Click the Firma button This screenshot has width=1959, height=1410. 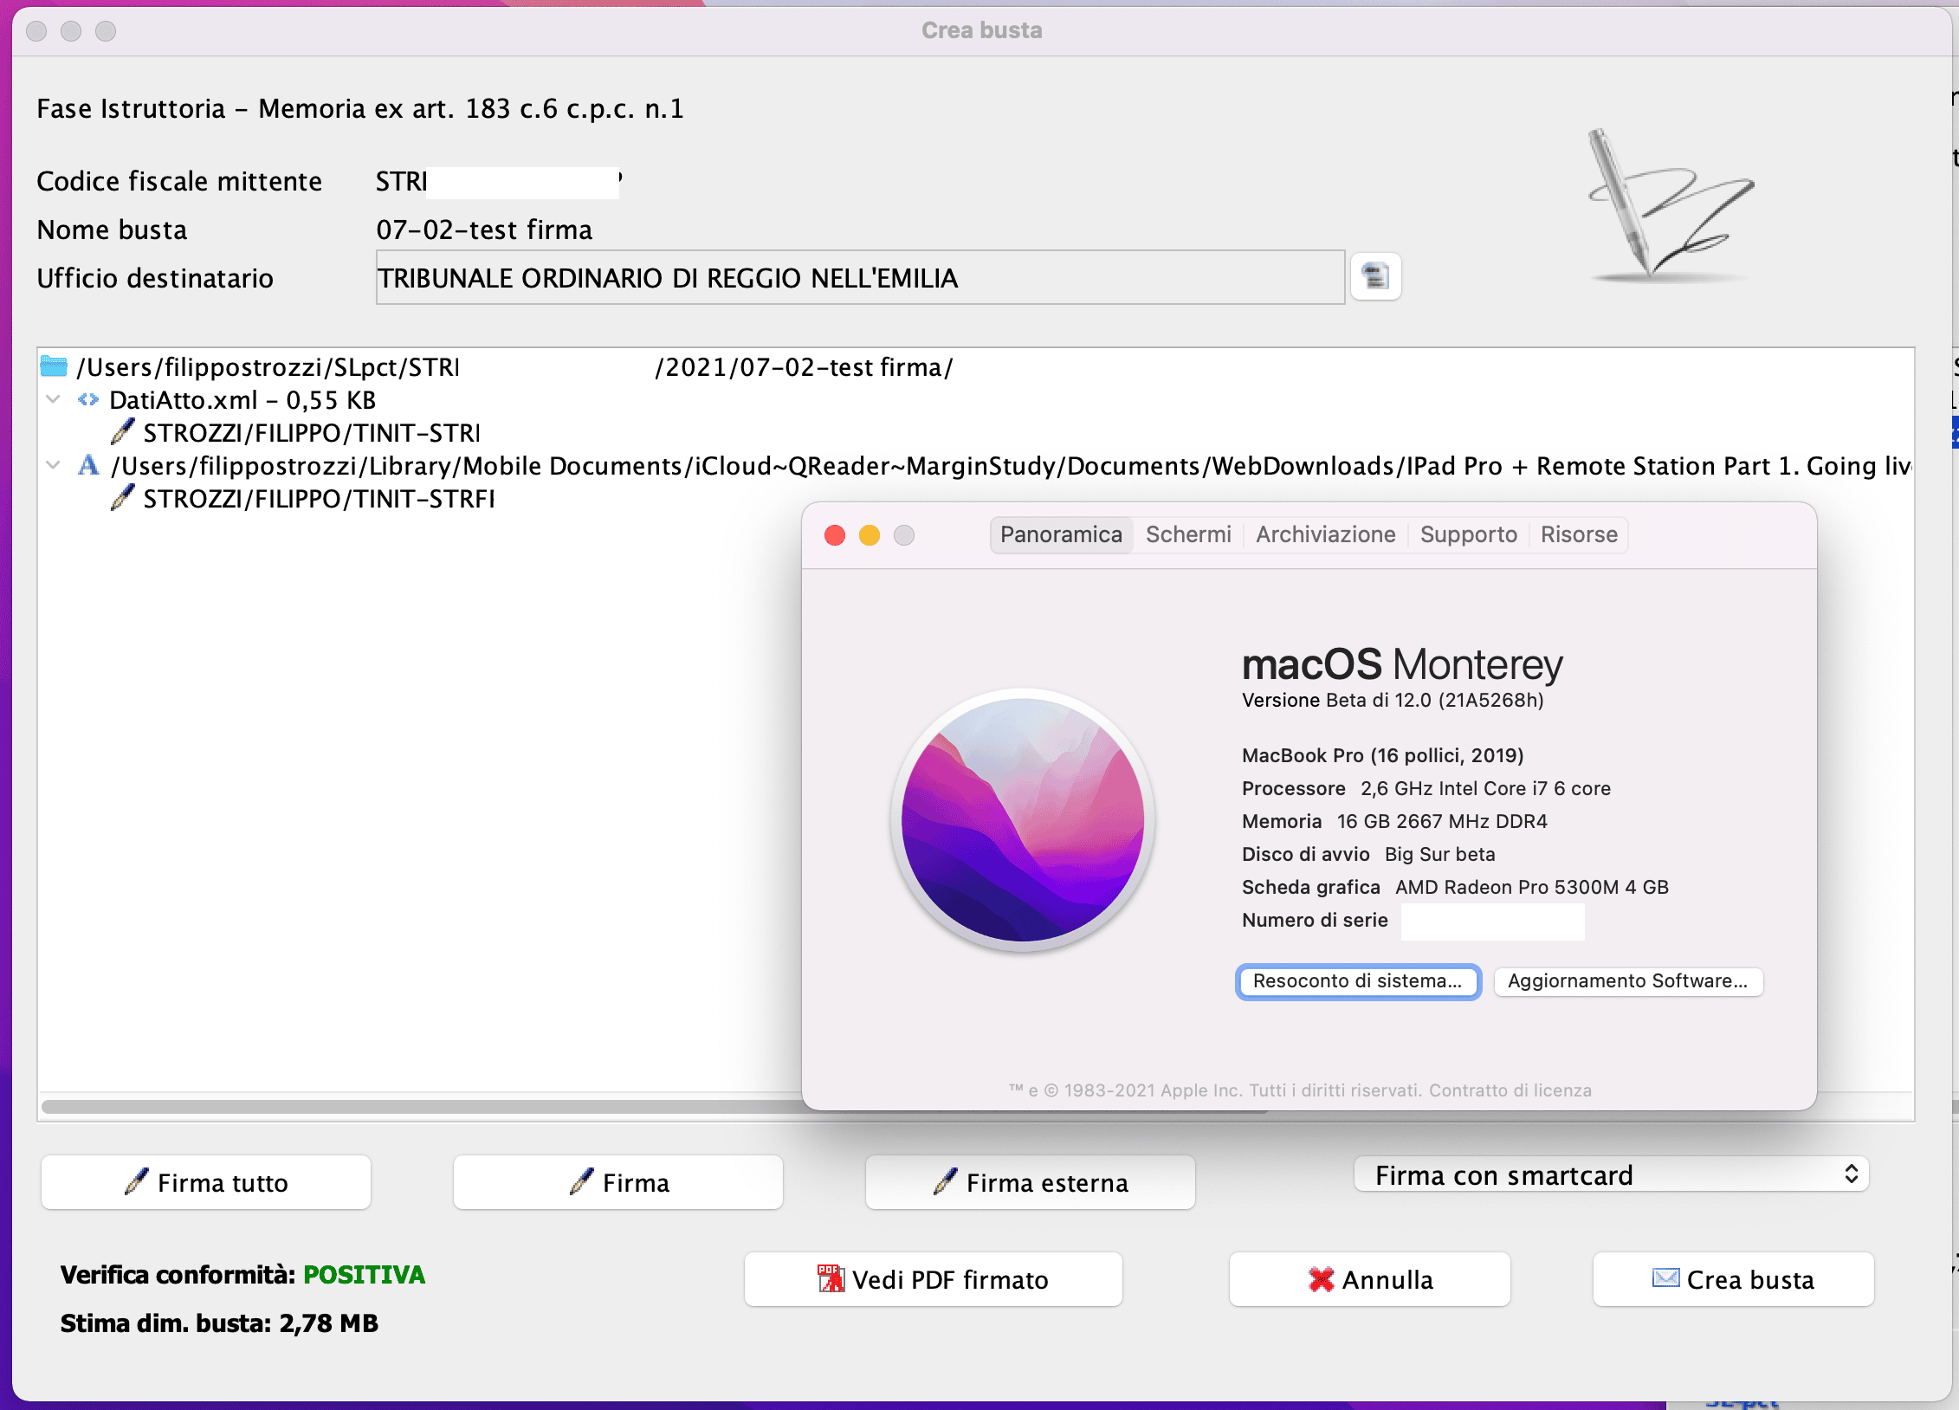pos(618,1182)
